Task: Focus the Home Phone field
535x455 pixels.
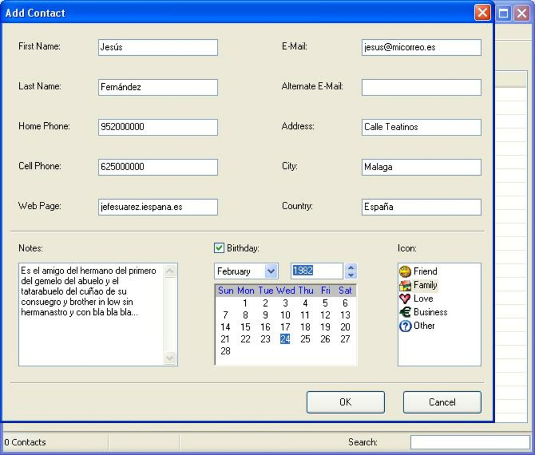Action: pos(158,127)
